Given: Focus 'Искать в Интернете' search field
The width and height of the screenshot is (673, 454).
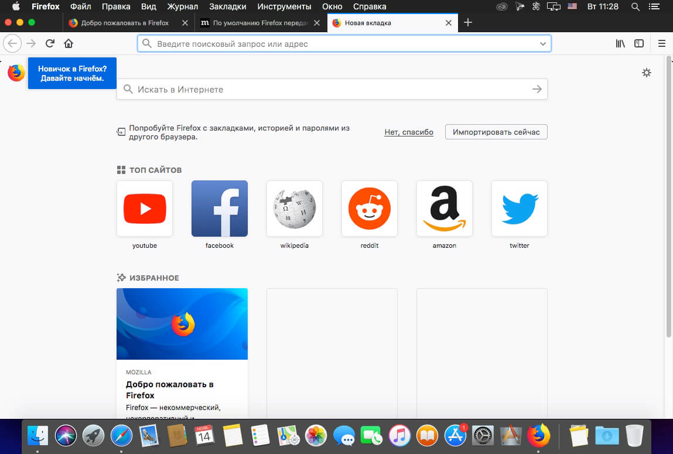Looking at the screenshot, I should (332, 89).
